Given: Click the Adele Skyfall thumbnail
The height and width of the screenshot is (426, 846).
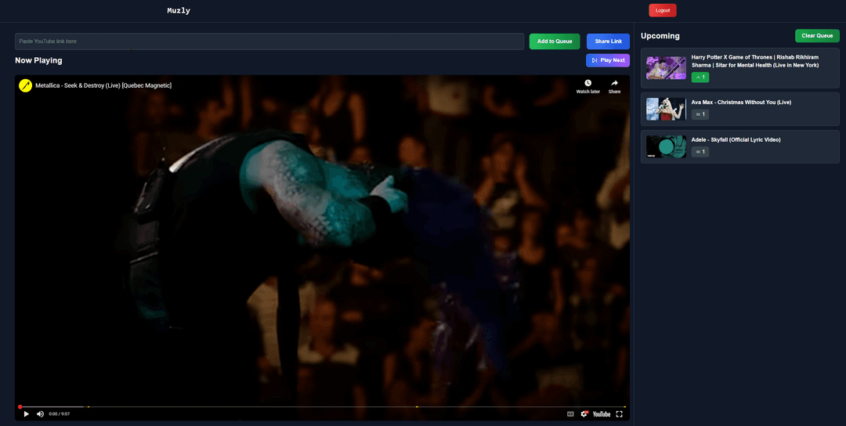Looking at the screenshot, I should tap(666, 146).
